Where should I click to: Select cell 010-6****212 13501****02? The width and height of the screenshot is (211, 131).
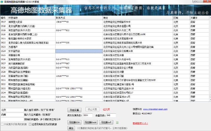pos(79,97)
